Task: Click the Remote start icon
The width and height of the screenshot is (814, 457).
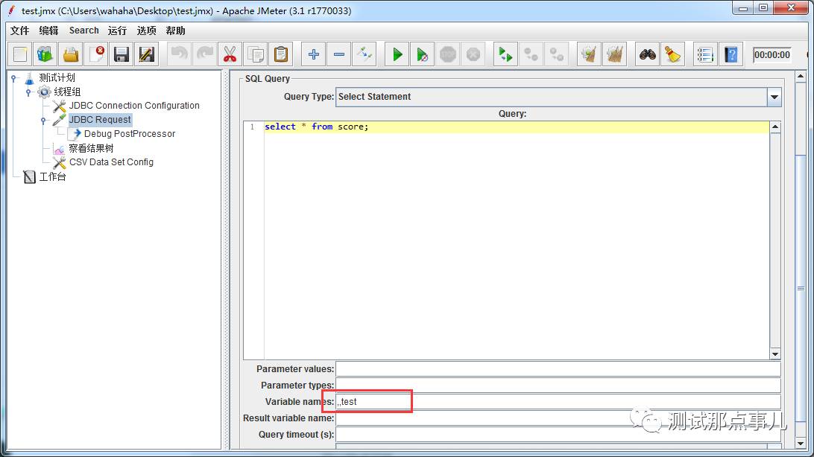Action: pyautogui.click(x=505, y=54)
